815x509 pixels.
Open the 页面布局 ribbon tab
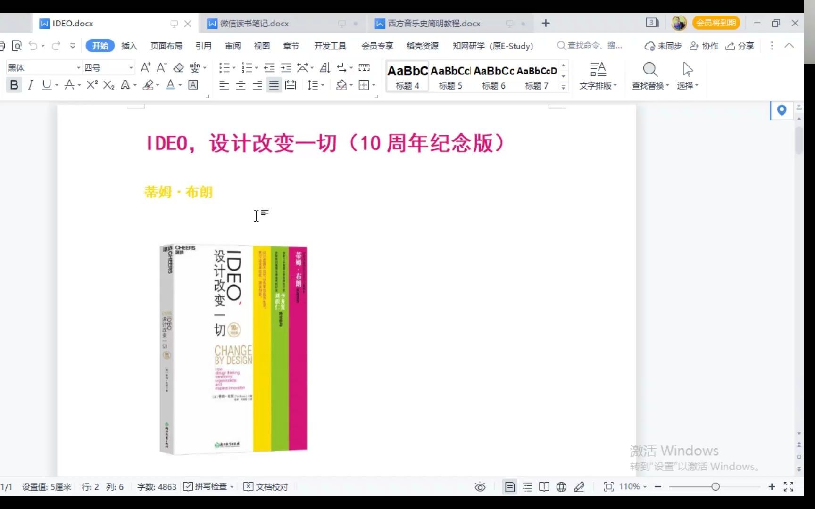(166, 46)
